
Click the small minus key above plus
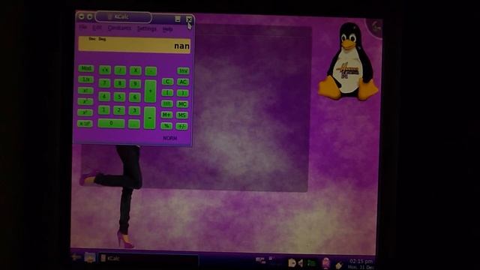pos(151,71)
